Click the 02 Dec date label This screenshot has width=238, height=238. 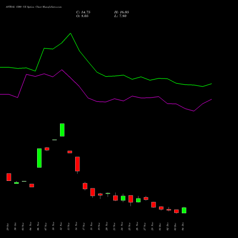[x=168, y=227]
